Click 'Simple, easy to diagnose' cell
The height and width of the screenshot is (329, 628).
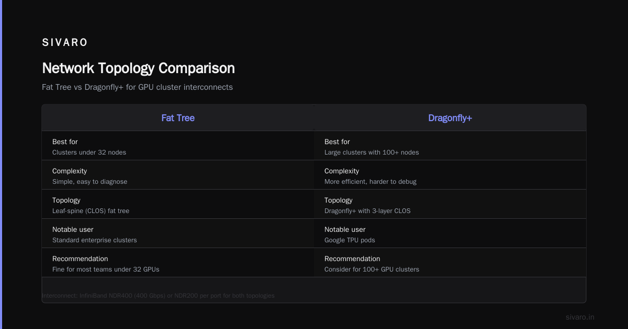tap(89, 182)
